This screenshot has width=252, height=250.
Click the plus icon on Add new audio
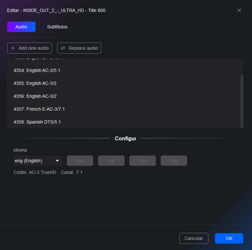(13, 48)
